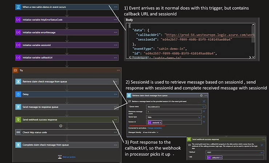Image resolution: width=269 pixels, height=163 pixels.
Task: Open ellipsis menu of the Try scope
Action: click(x=118, y=70)
